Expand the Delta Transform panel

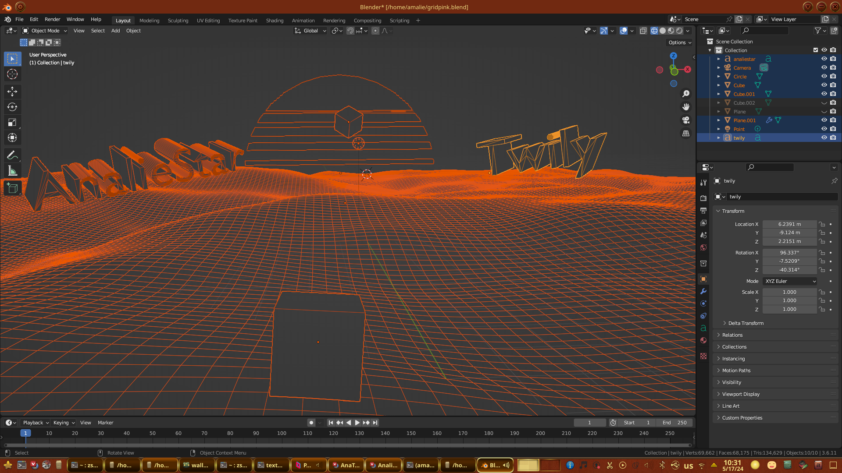pos(746,323)
